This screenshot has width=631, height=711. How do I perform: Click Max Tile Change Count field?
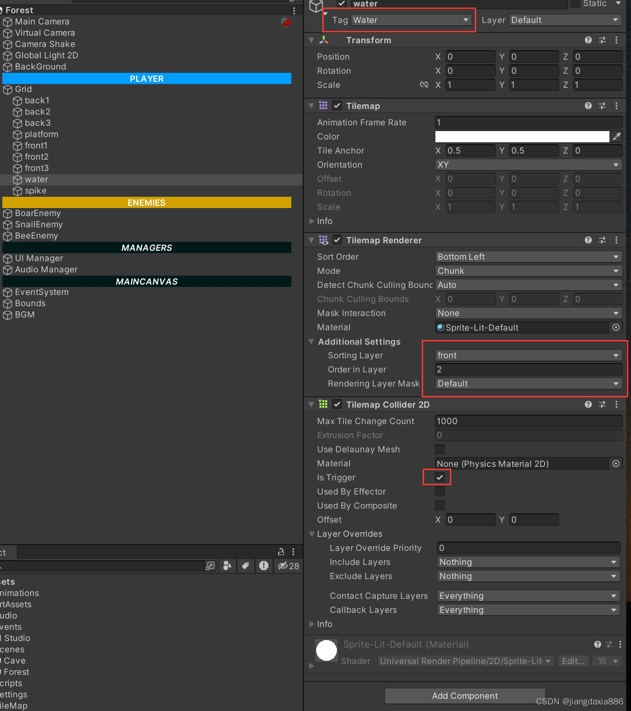[529, 421]
